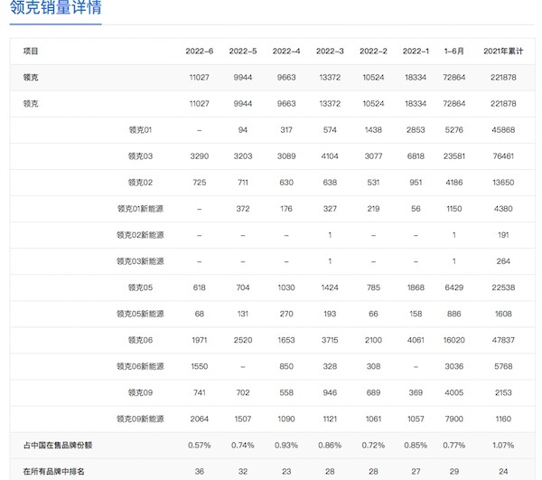Click market share 0.93% for 2022-4
The image size is (542, 480).
tap(286, 446)
